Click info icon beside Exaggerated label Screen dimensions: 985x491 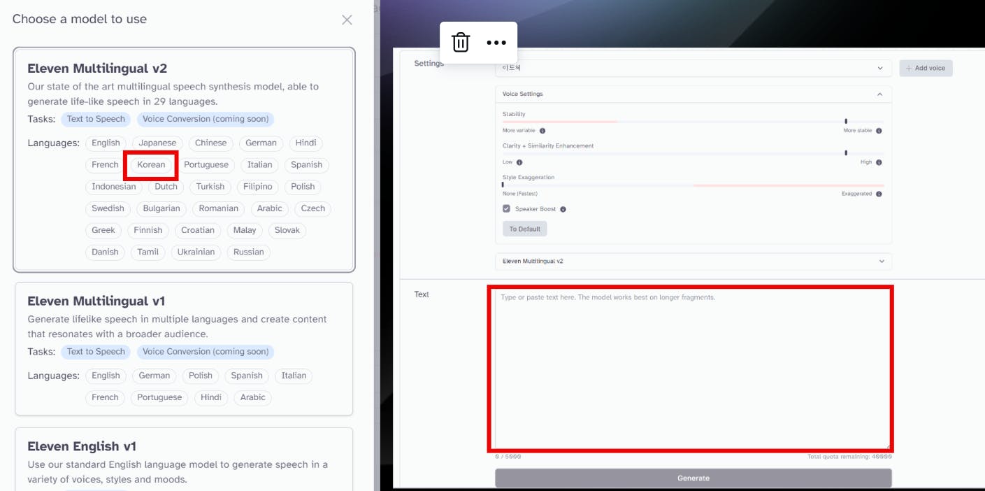[x=879, y=194]
